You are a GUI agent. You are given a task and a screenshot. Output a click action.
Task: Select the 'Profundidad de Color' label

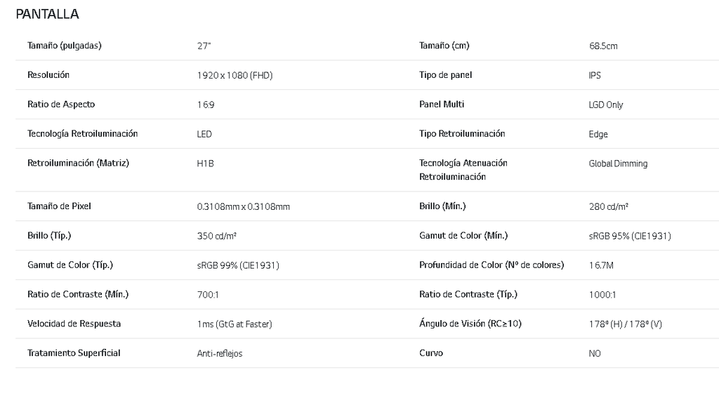[492, 265]
